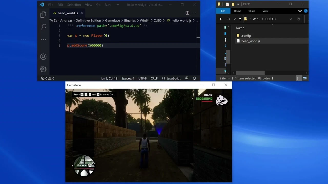Click the New Folder quick access toolbar icon
Image resolution: width=328 pixels, height=184 pixels.
(233, 4)
